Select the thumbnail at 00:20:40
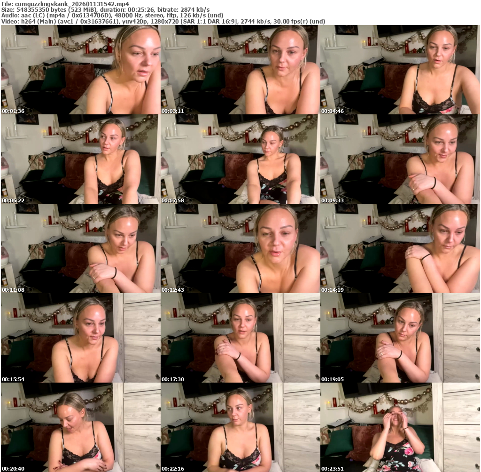The width and height of the screenshot is (481, 472). click(x=80, y=427)
